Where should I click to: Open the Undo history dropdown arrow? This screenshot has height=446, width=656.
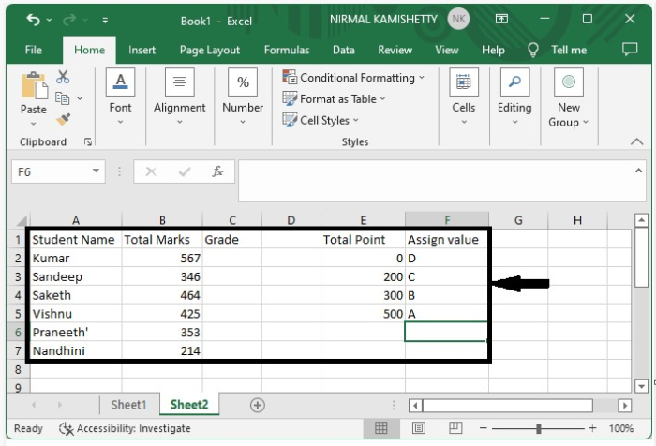pos(50,20)
